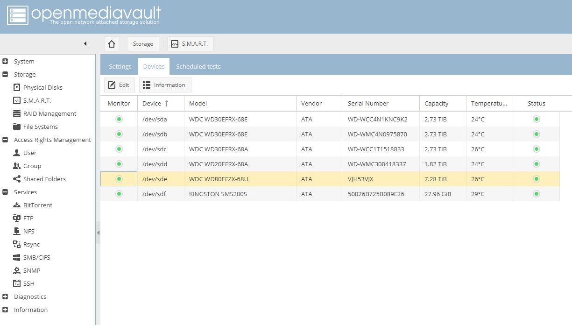The height and width of the screenshot is (325, 572).
Task: Sort by the Monitor column header
Action: click(x=119, y=103)
